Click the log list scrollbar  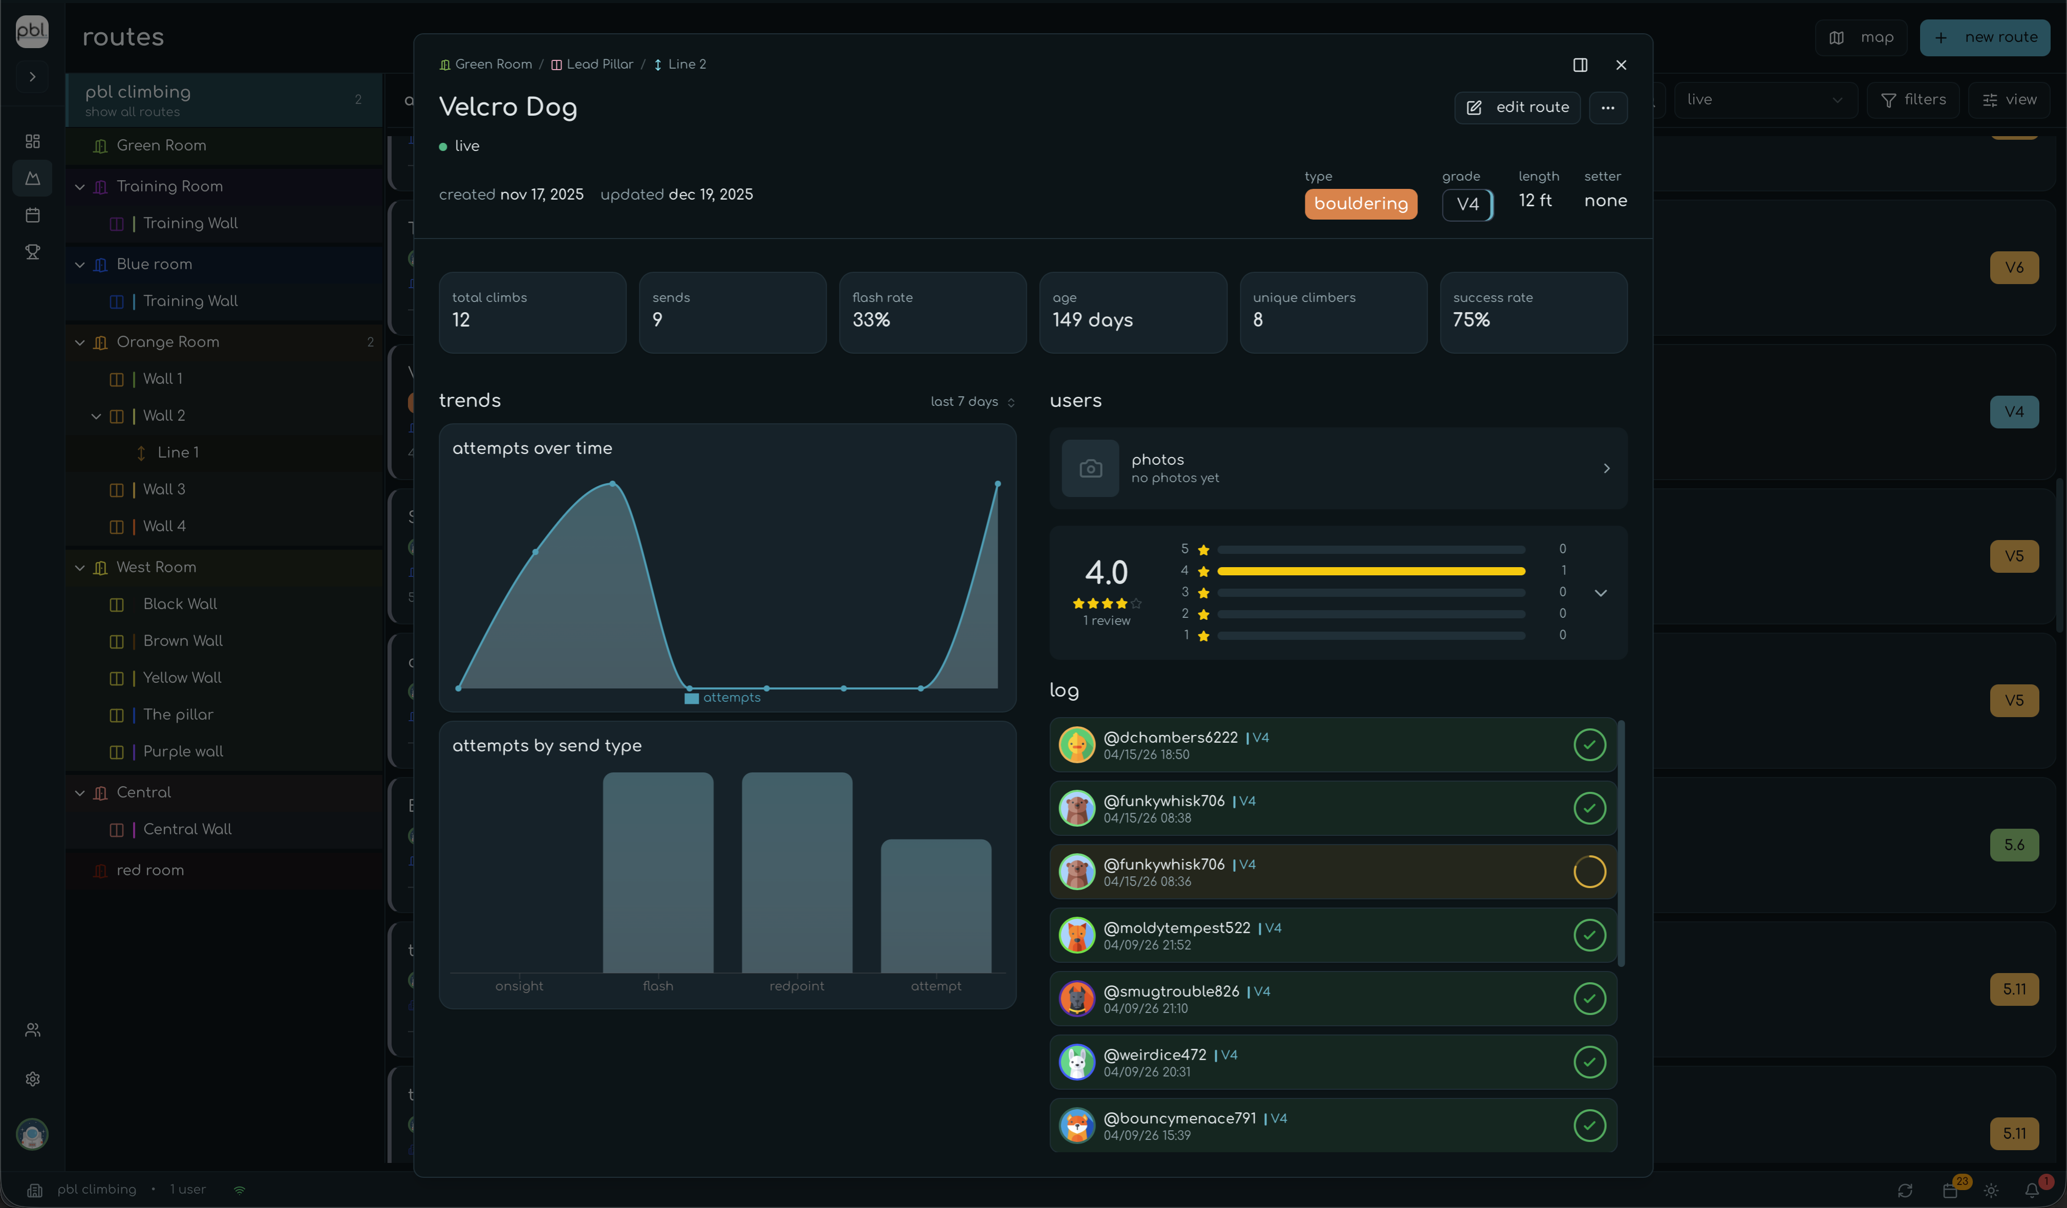pyautogui.click(x=1621, y=845)
